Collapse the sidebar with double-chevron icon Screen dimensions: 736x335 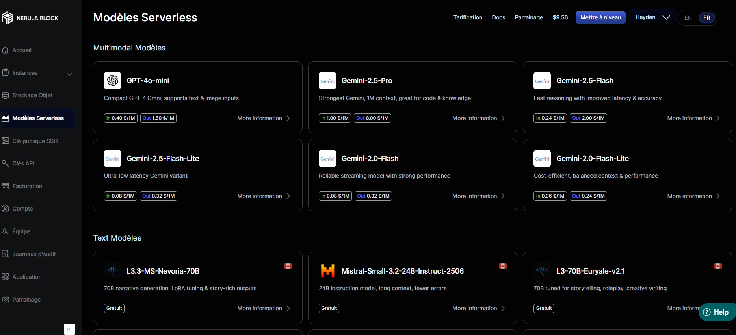(x=69, y=329)
